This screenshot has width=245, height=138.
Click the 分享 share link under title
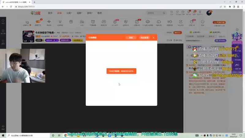(169, 40)
